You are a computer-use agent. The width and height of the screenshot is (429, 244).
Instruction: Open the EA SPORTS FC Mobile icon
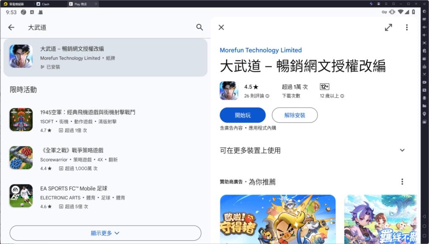tap(21, 195)
